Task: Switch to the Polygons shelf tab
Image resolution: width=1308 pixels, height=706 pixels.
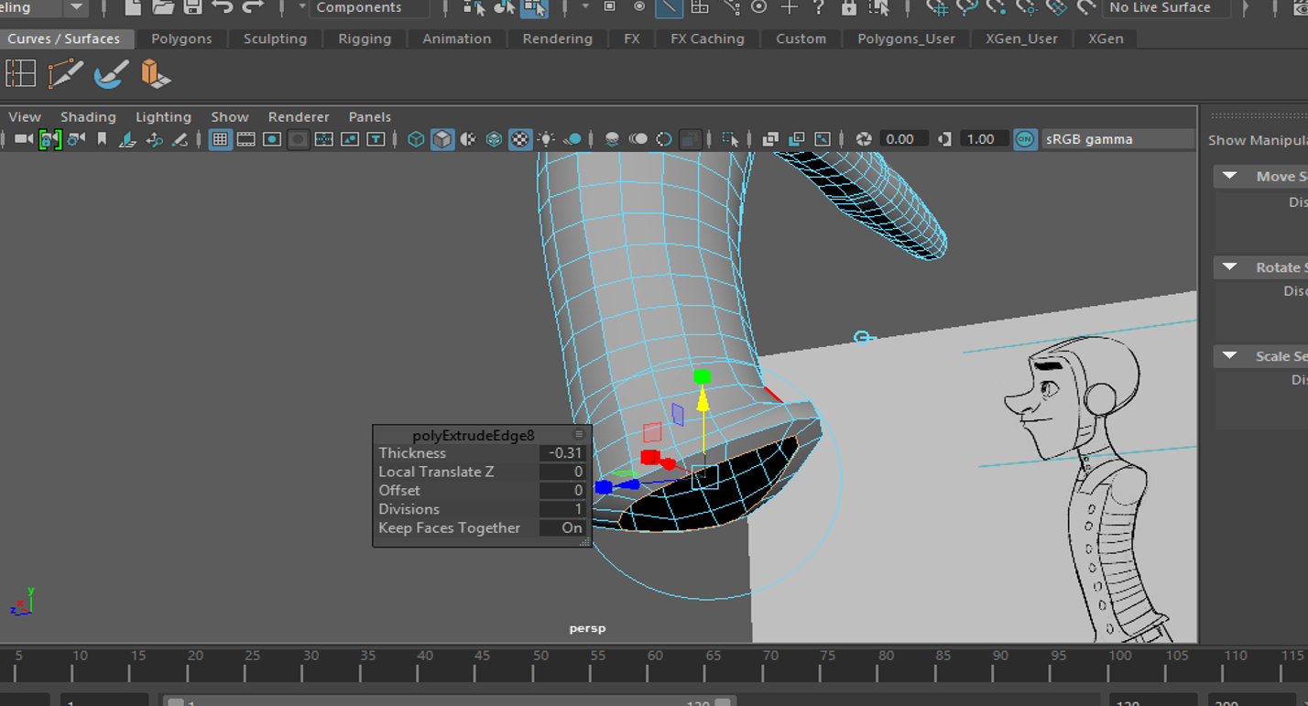Action: pyautogui.click(x=181, y=38)
